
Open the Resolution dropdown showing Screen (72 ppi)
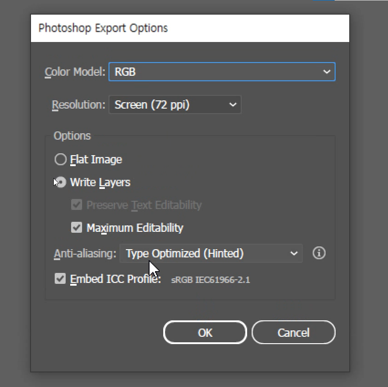point(175,105)
